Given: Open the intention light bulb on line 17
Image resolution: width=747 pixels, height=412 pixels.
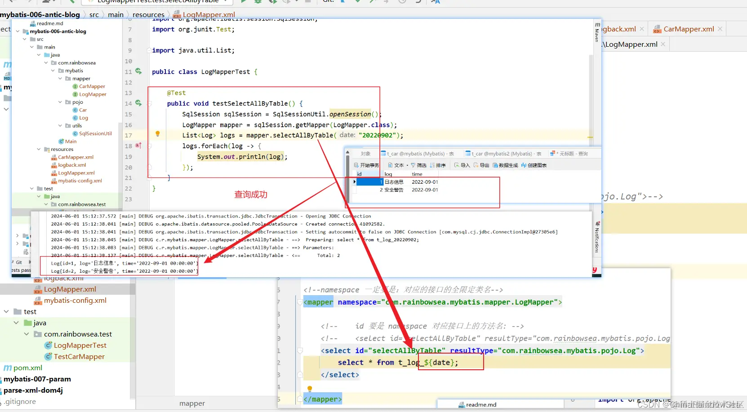Looking at the screenshot, I should [x=157, y=133].
